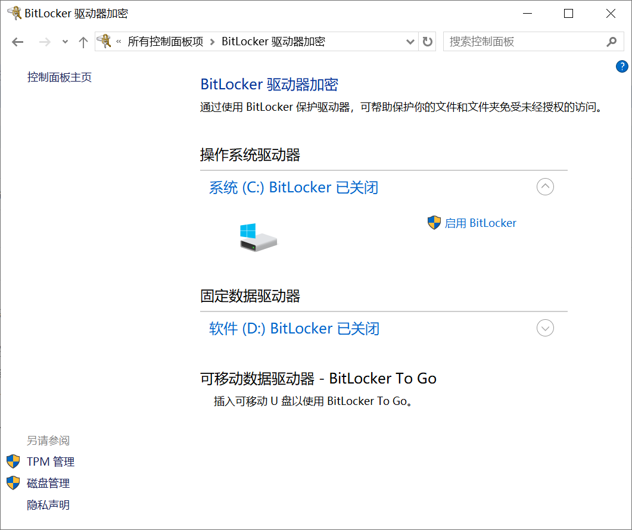The height and width of the screenshot is (530, 632).
Task: Click text 插入可移动 U 盘以使用 BitLocker To Go
Action: click(x=313, y=401)
